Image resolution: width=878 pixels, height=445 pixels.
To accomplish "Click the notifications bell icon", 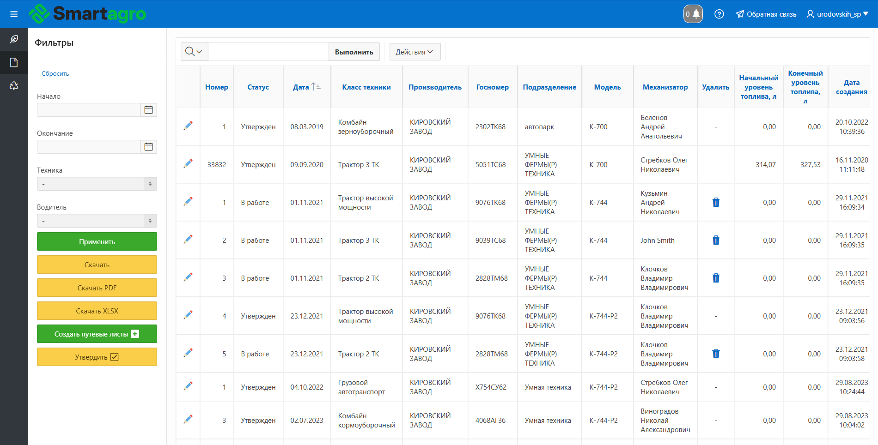I will 693,14.
